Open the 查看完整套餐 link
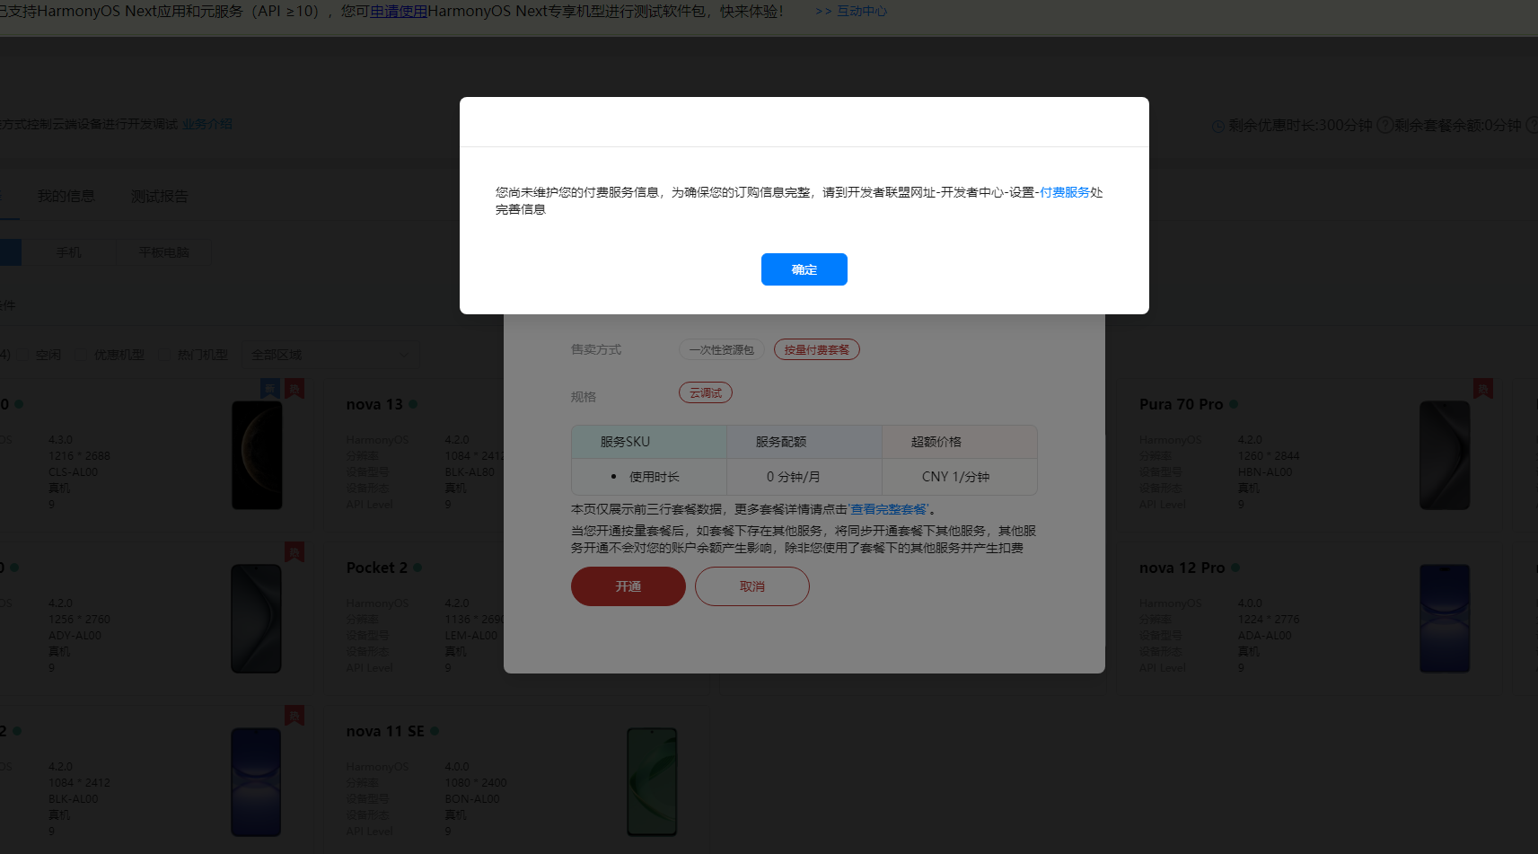The width and height of the screenshot is (1538, 854). pyautogui.click(x=889, y=509)
